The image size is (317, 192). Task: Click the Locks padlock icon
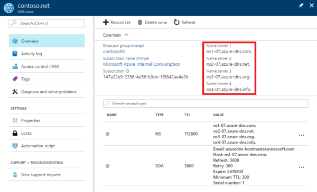coord(15,133)
